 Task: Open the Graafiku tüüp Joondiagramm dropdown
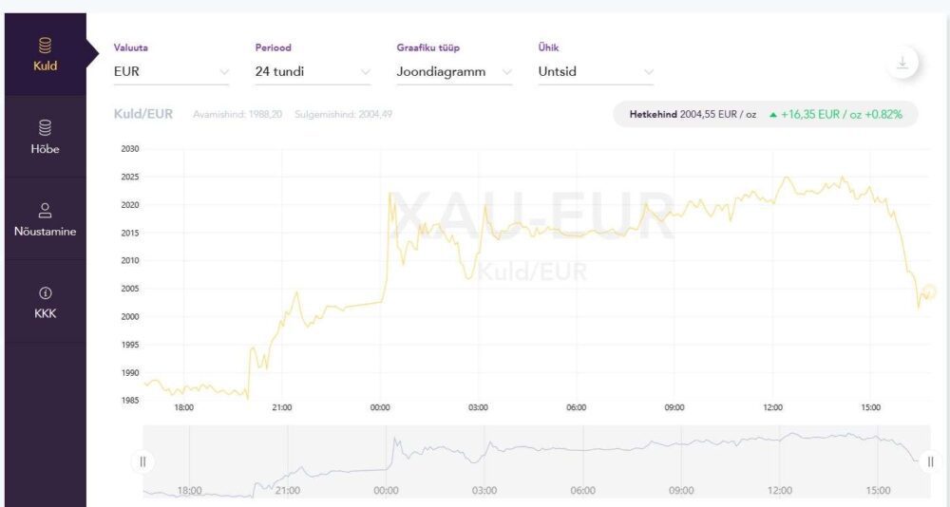tap(454, 71)
